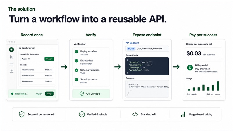
Task: Click the Usage-based pricing bar chart icon
Action: [183, 114]
